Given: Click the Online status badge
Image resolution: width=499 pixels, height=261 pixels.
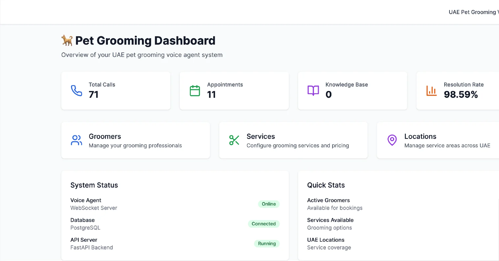Looking at the screenshot, I should click(269, 204).
